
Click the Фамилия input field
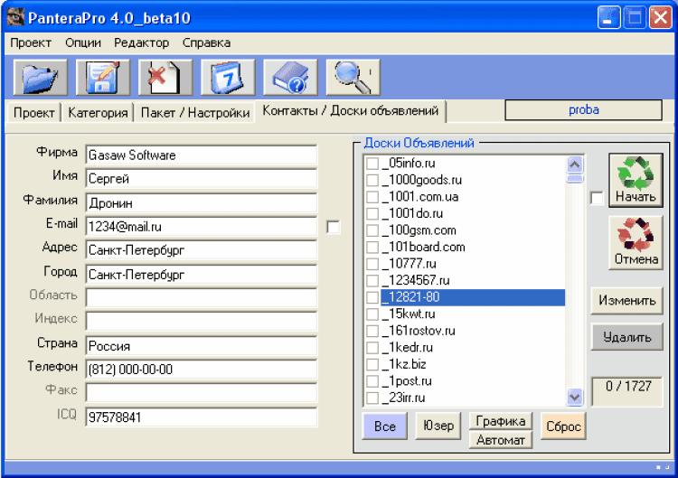tap(202, 203)
